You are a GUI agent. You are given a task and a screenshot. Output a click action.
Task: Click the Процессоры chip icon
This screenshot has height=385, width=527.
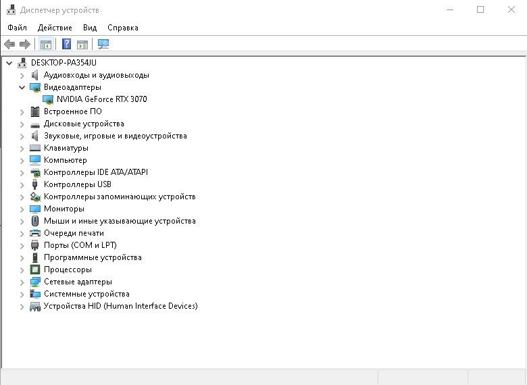(x=35, y=269)
